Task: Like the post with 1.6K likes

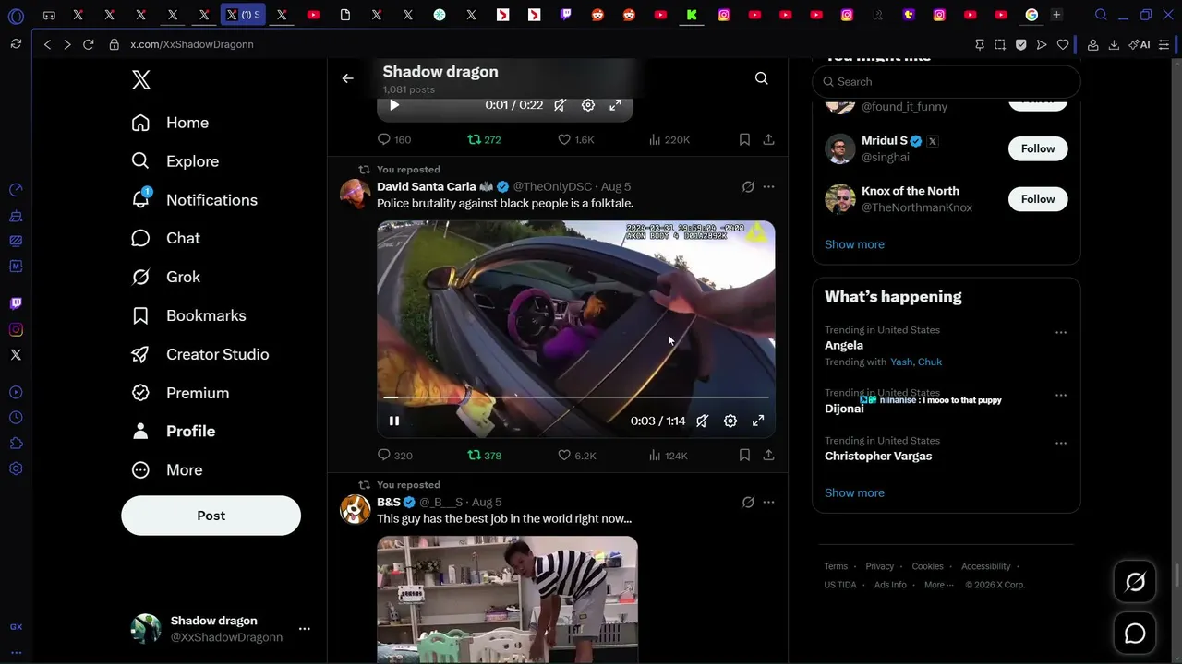Action: (x=576, y=139)
